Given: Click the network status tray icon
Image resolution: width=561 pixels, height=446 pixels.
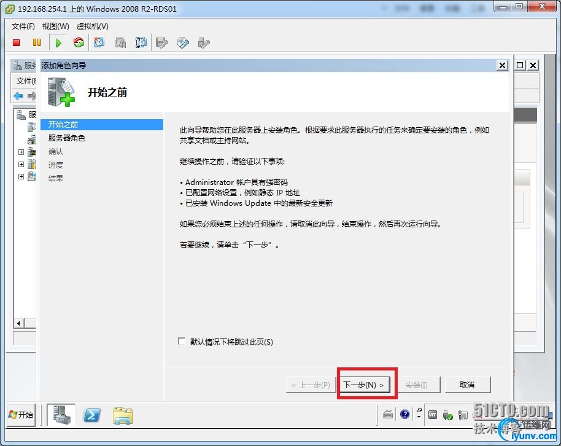Looking at the screenshot, I should click(463, 415).
